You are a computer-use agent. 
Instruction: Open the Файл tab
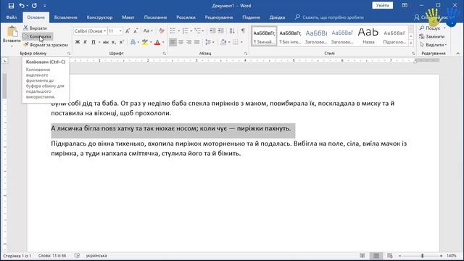coord(12,17)
